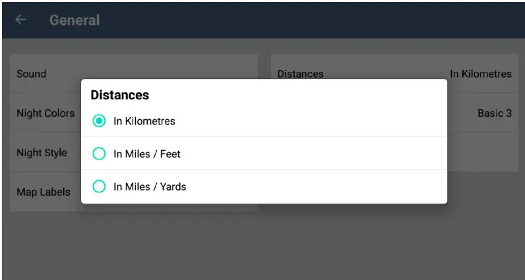Select the In Miles / Yards radio button

pos(99,186)
